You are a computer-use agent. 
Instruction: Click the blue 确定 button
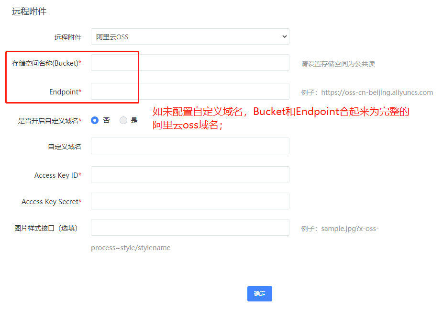pyautogui.click(x=260, y=294)
